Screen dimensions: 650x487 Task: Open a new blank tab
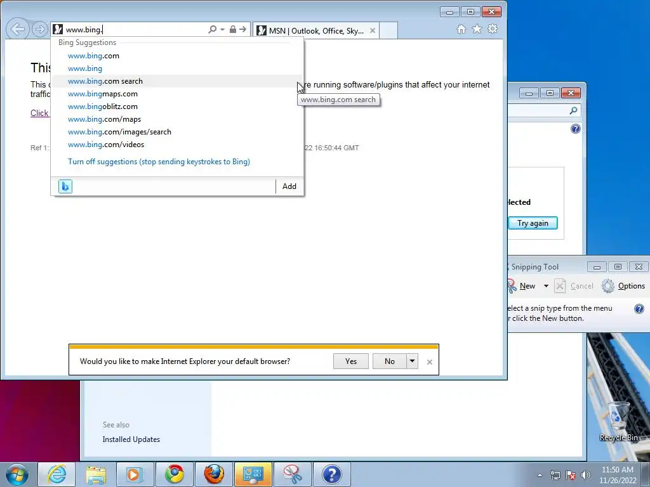pos(388,30)
